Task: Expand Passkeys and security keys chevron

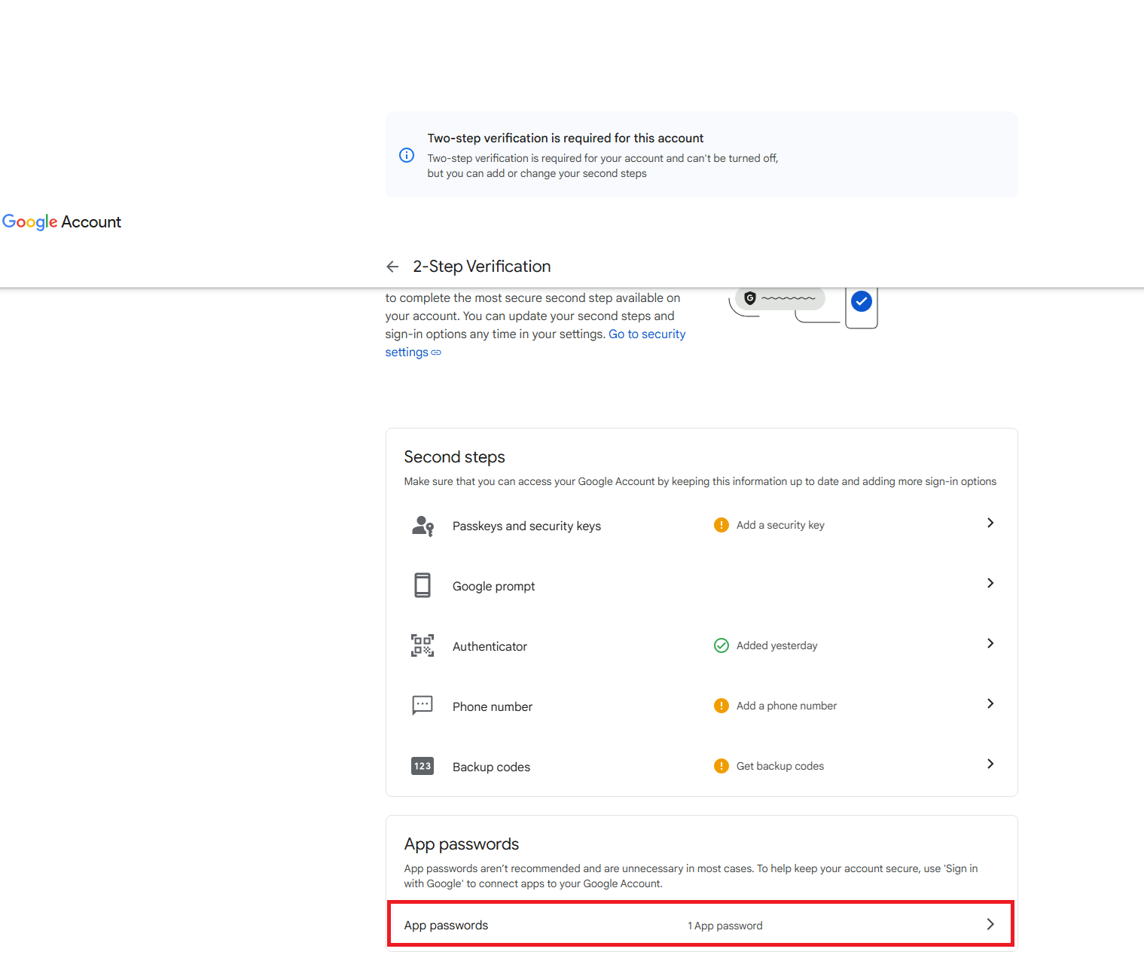Action: [990, 523]
